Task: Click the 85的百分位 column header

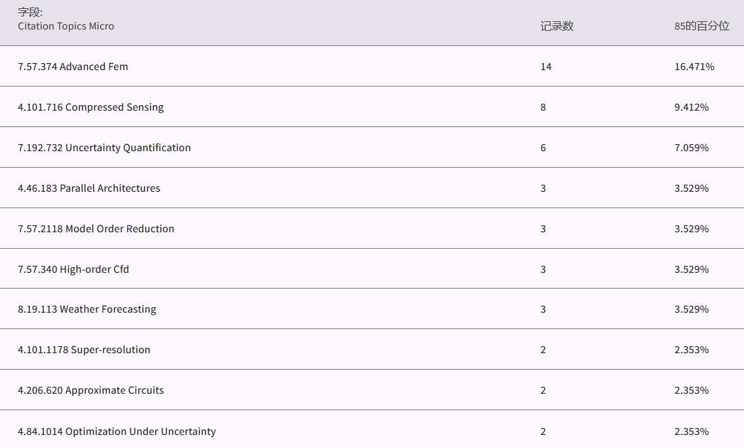Action: click(701, 26)
